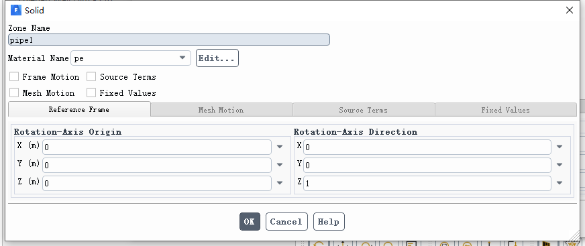Click the Cancel button
The width and height of the screenshot is (585, 246).
pos(286,221)
